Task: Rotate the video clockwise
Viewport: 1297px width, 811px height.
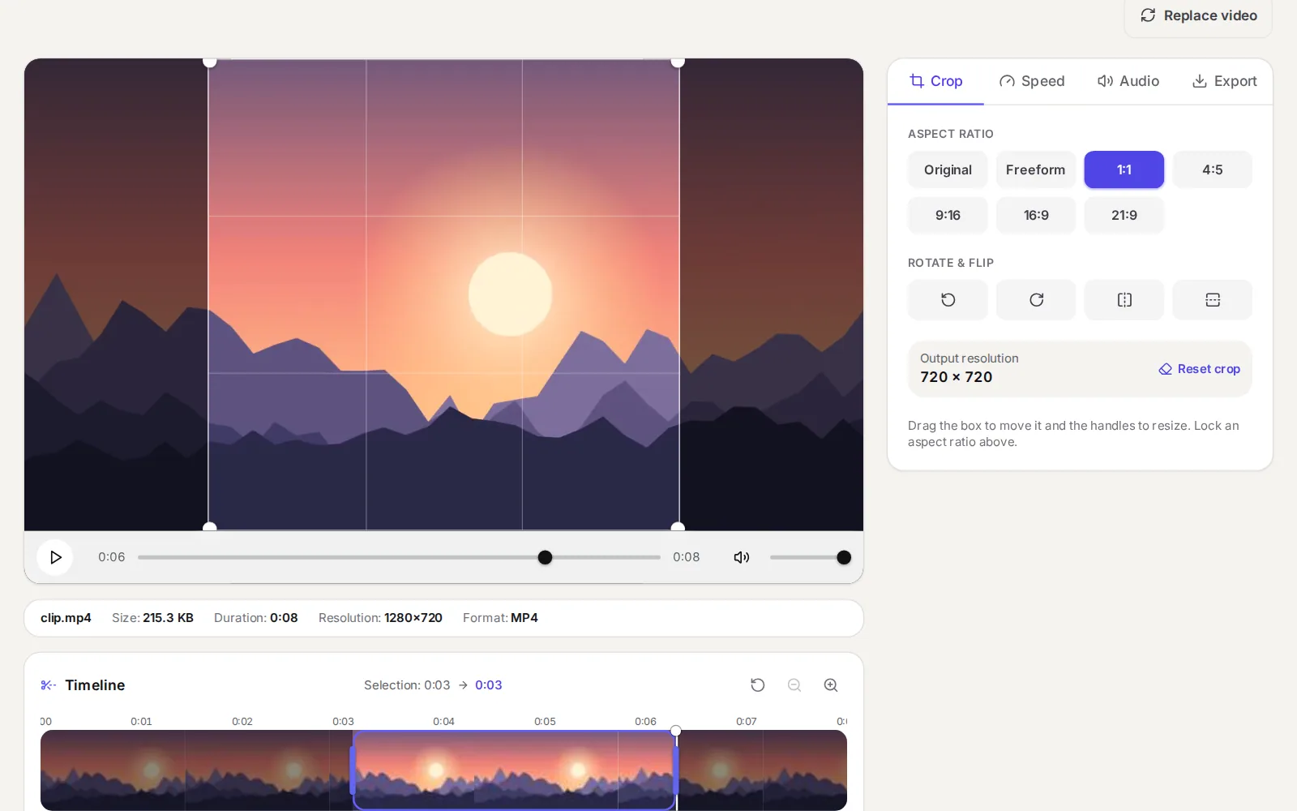Action: tap(1036, 300)
